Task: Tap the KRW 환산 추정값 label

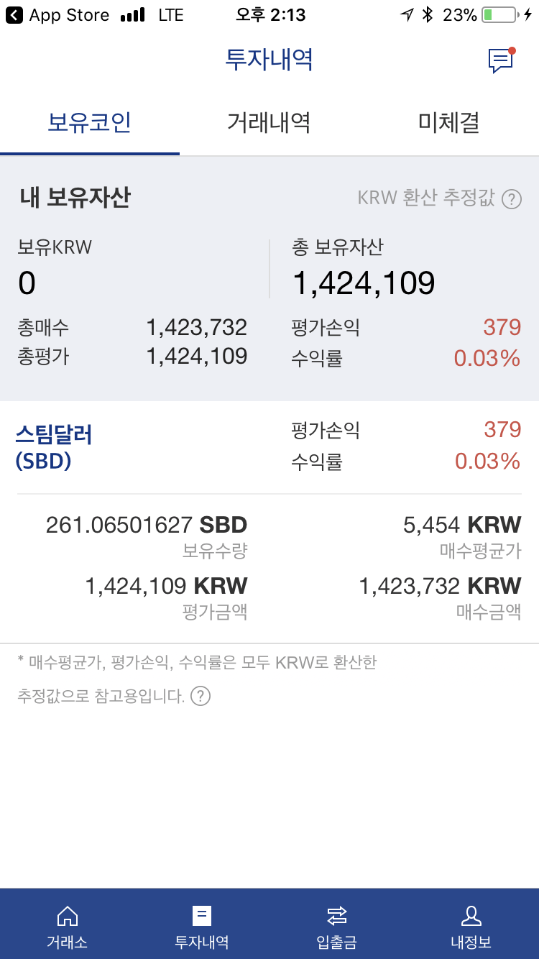Action: click(426, 198)
